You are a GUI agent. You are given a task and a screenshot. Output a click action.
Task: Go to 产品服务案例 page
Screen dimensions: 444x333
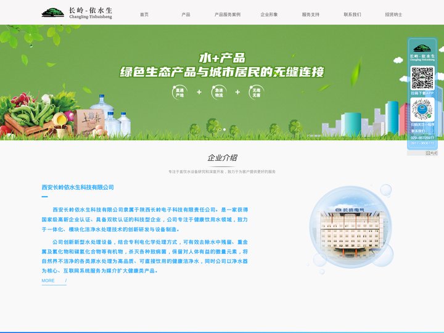tap(228, 14)
